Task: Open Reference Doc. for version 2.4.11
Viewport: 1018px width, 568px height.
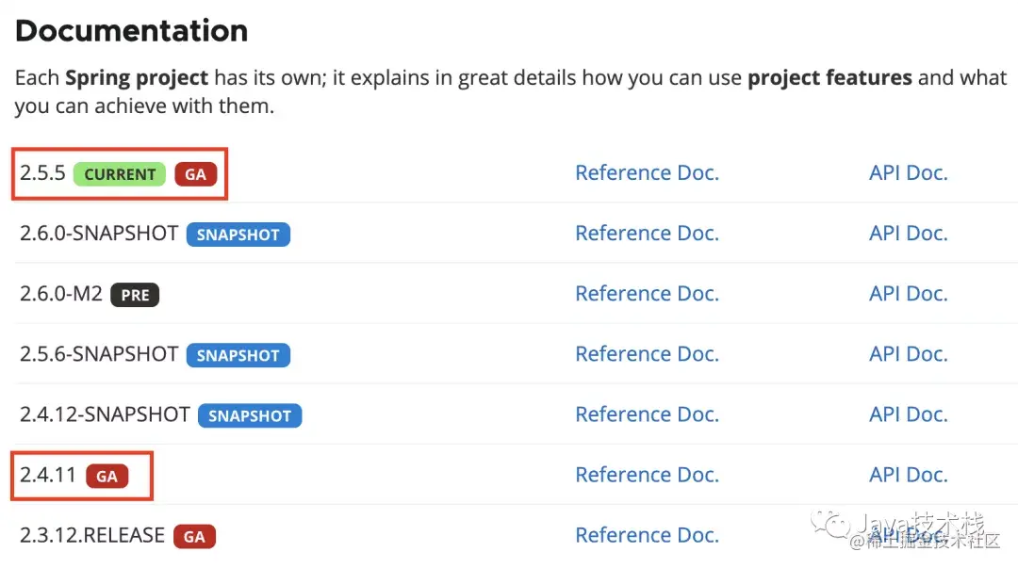Action: 647,475
